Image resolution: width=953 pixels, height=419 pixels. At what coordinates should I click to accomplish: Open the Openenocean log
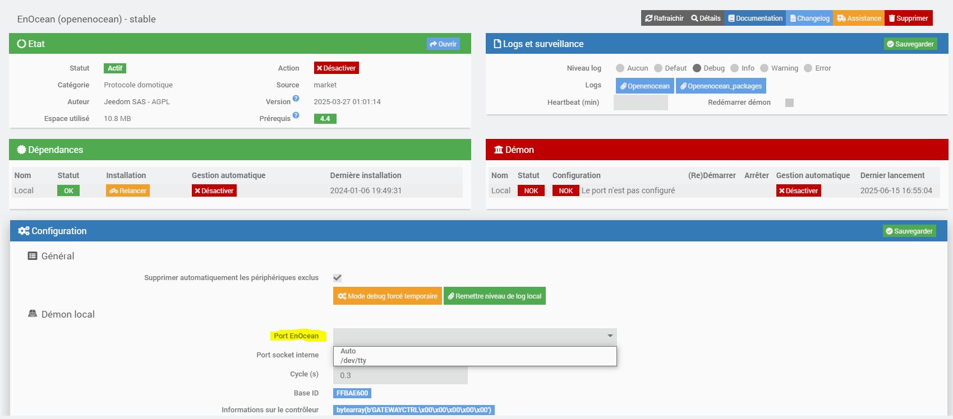coord(644,86)
